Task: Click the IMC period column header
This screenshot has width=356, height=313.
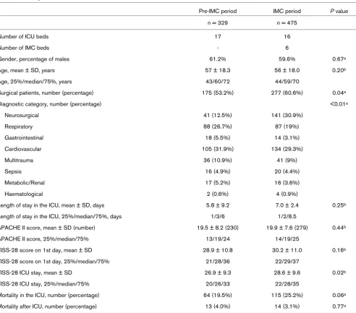Action: point(287,11)
